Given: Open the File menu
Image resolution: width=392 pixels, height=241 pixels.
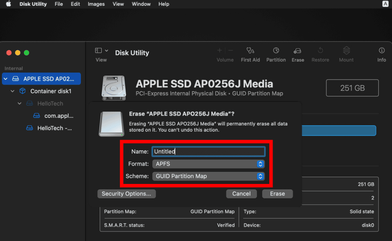Looking at the screenshot, I should click(59, 4).
